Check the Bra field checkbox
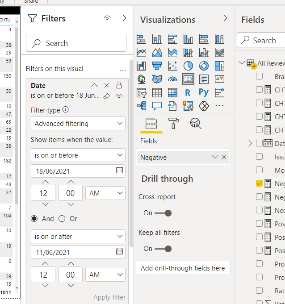The width and height of the screenshot is (285, 304). coord(259,76)
